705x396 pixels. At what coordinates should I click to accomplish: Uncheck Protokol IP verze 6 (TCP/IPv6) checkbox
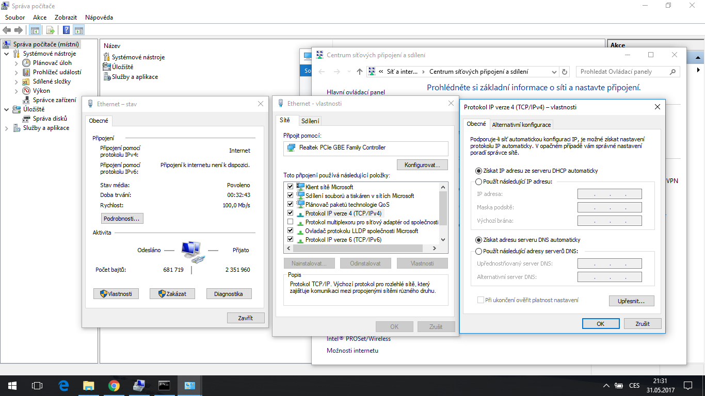[x=290, y=239]
